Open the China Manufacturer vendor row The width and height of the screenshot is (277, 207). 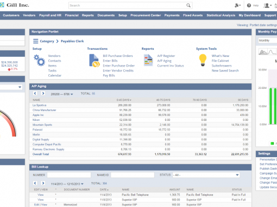click(45, 110)
